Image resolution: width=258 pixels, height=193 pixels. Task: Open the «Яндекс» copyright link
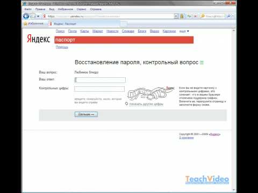click(x=214, y=134)
